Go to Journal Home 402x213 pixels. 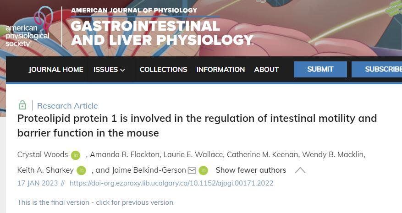point(56,70)
